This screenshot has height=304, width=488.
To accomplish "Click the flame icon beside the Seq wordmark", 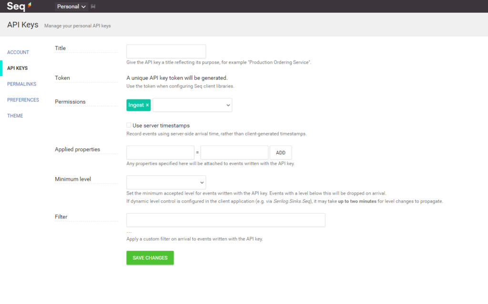I will 29,5.
